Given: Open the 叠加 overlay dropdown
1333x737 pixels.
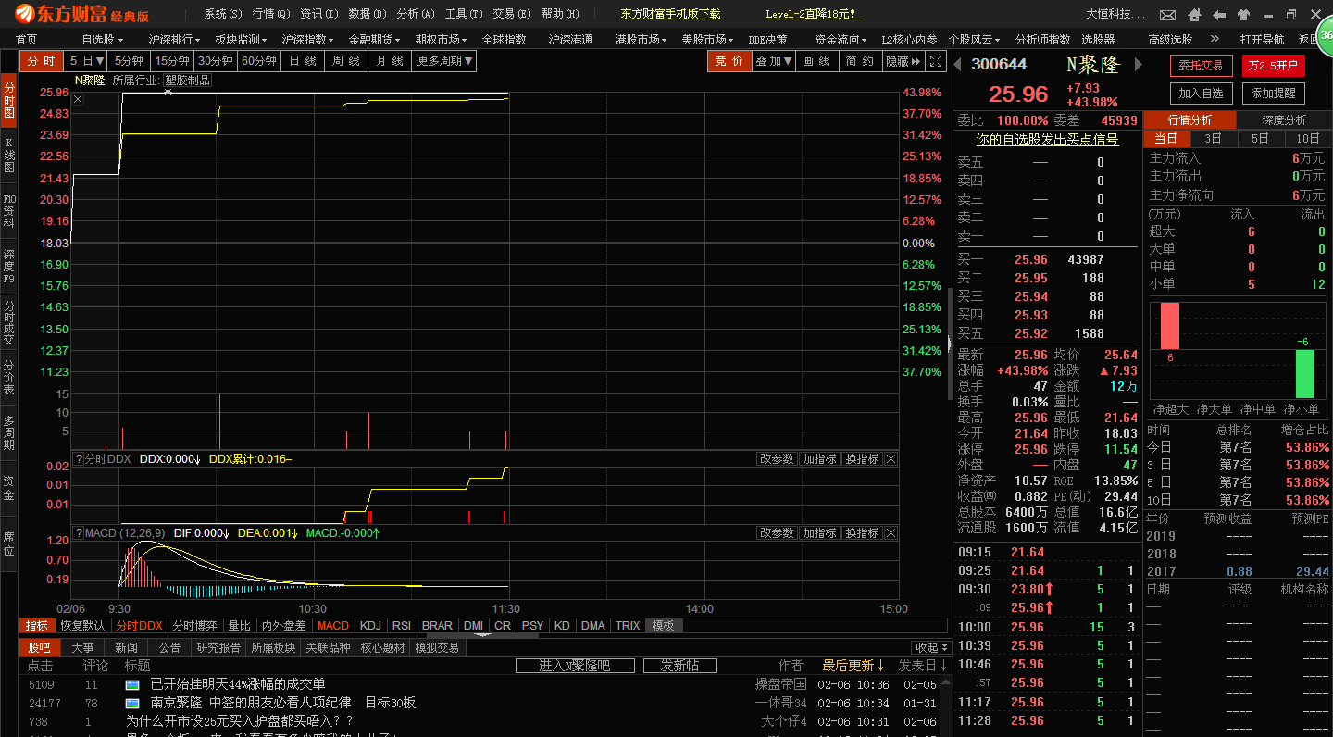Looking at the screenshot, I should [774, 61].
